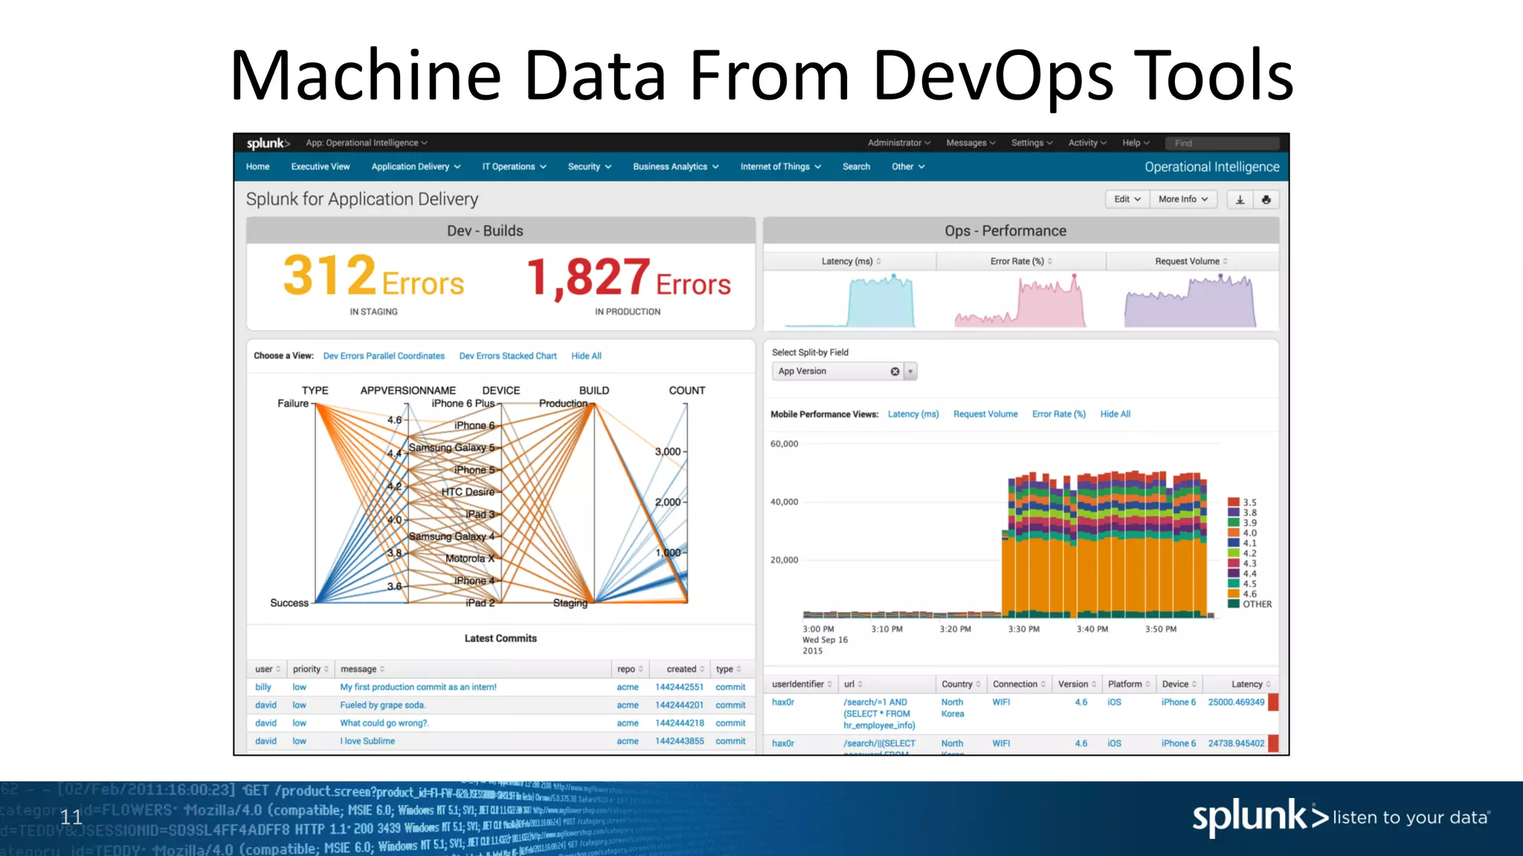Click into the Find search field
Image resolution: width=1523 pixels, height=856 pixels.
coord(1222,143)
